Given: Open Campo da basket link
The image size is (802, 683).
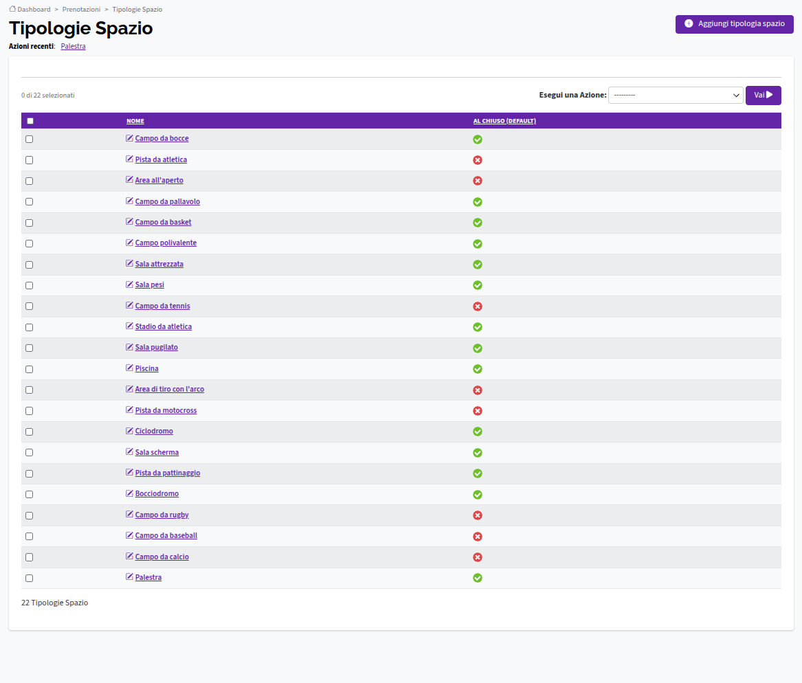Looking at the screenshot, I should tap(163, 222).
